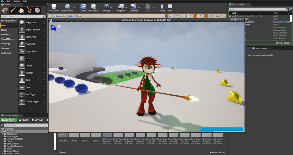293x155 pixels.
Task: Open rotation snap value 10° dropdown
Action: point(200,16)
